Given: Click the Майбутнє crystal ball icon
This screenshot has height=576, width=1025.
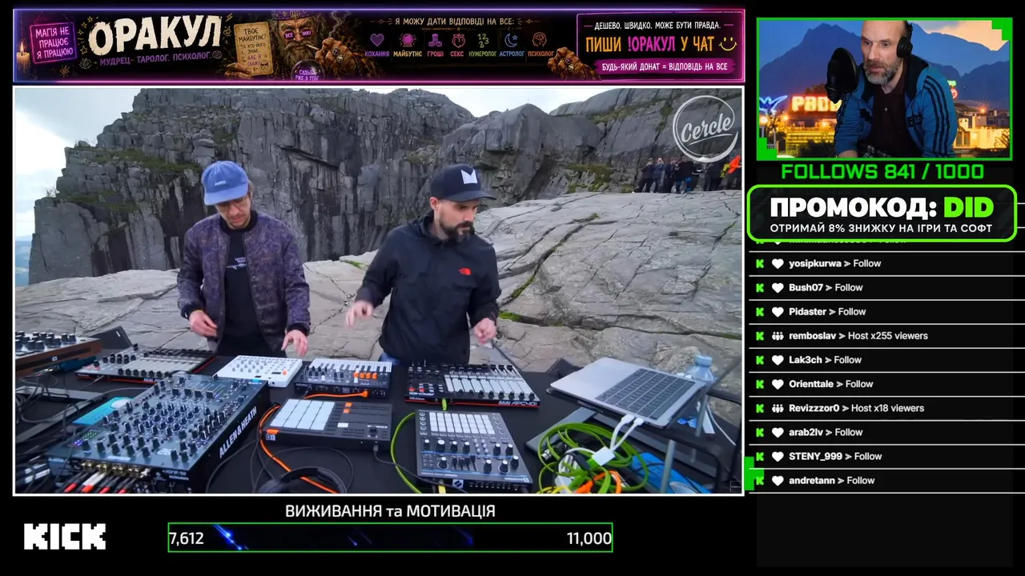Looking at the screenshot, I should coord(408,39).
